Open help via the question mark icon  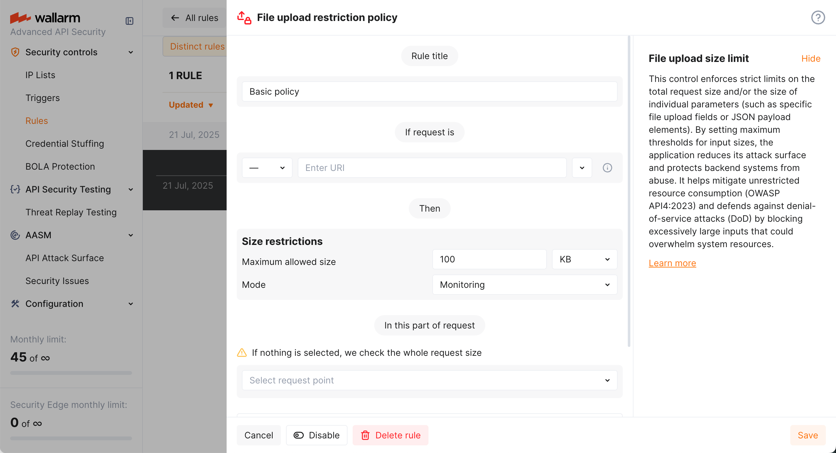[818, 17]
